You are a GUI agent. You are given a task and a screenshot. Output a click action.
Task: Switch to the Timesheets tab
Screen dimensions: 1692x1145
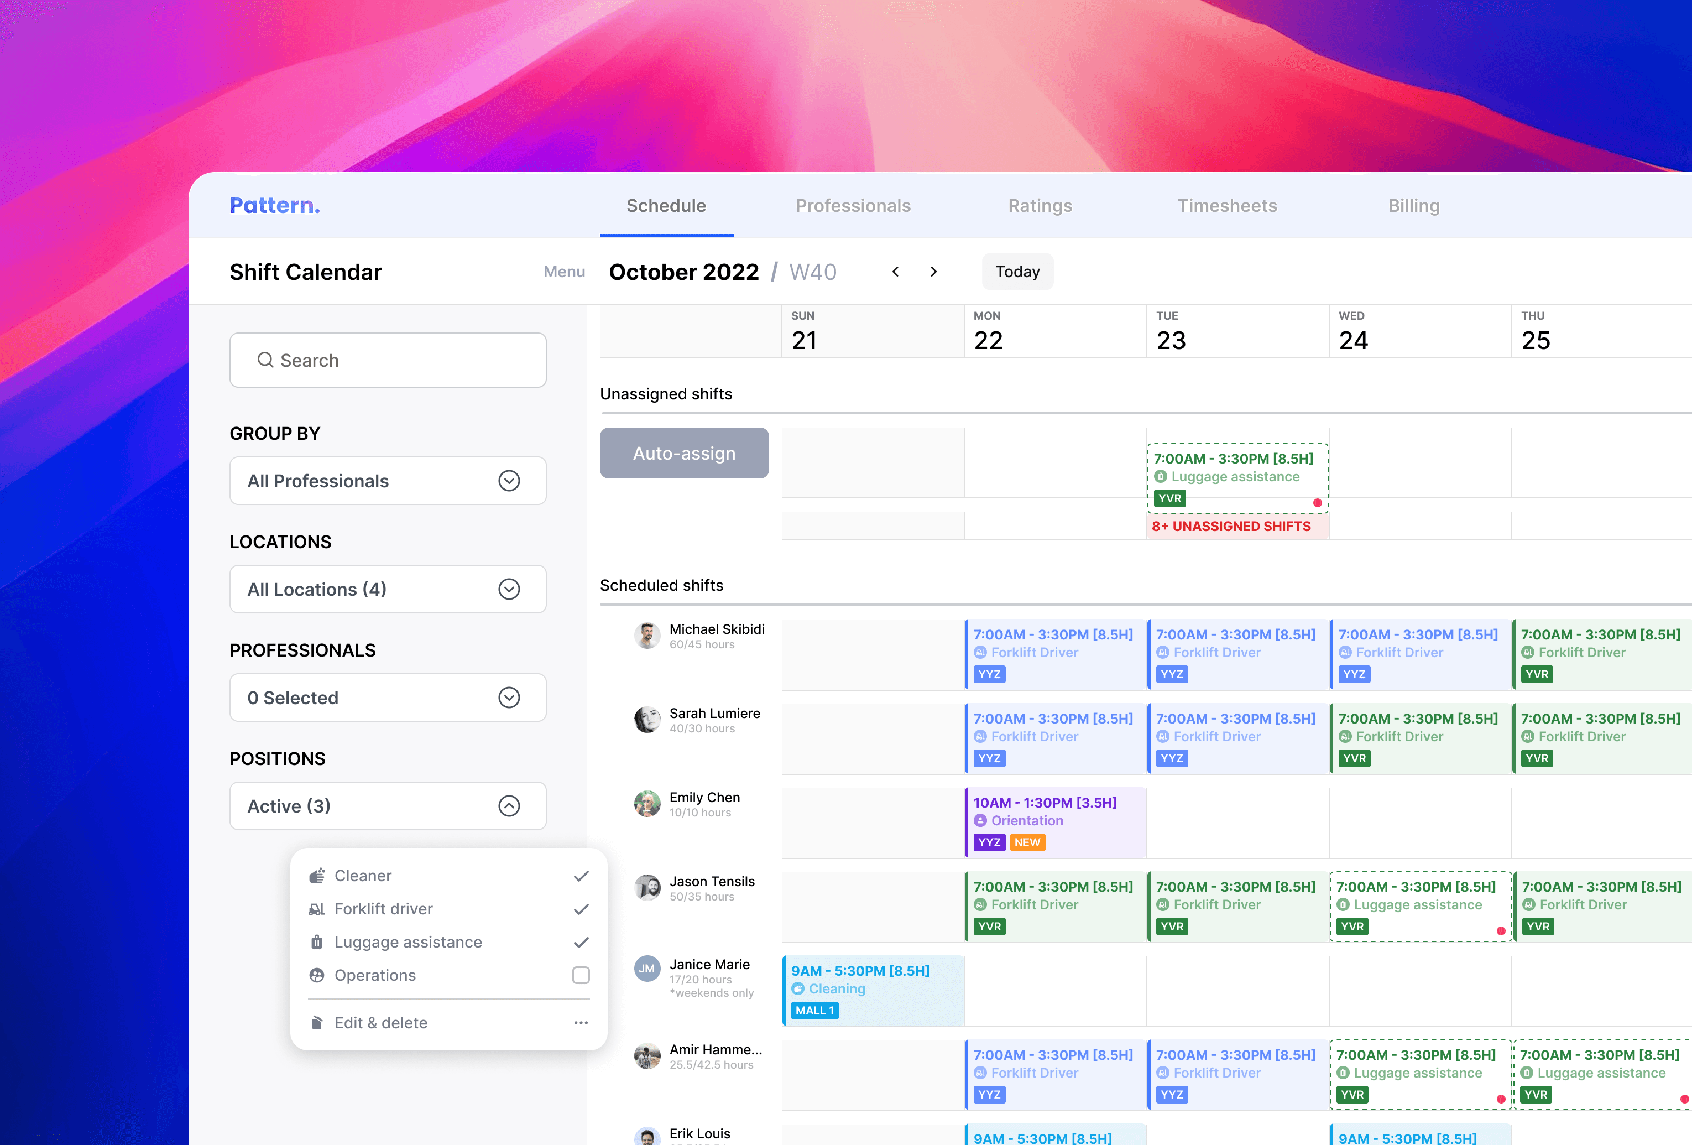[x=1227, y=205]
